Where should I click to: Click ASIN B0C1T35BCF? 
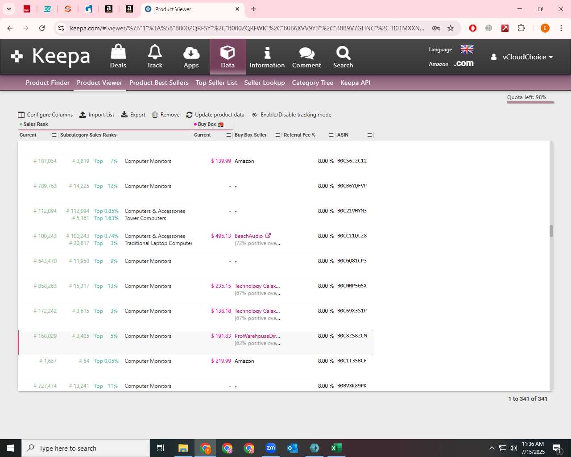[x=352, y=361]
